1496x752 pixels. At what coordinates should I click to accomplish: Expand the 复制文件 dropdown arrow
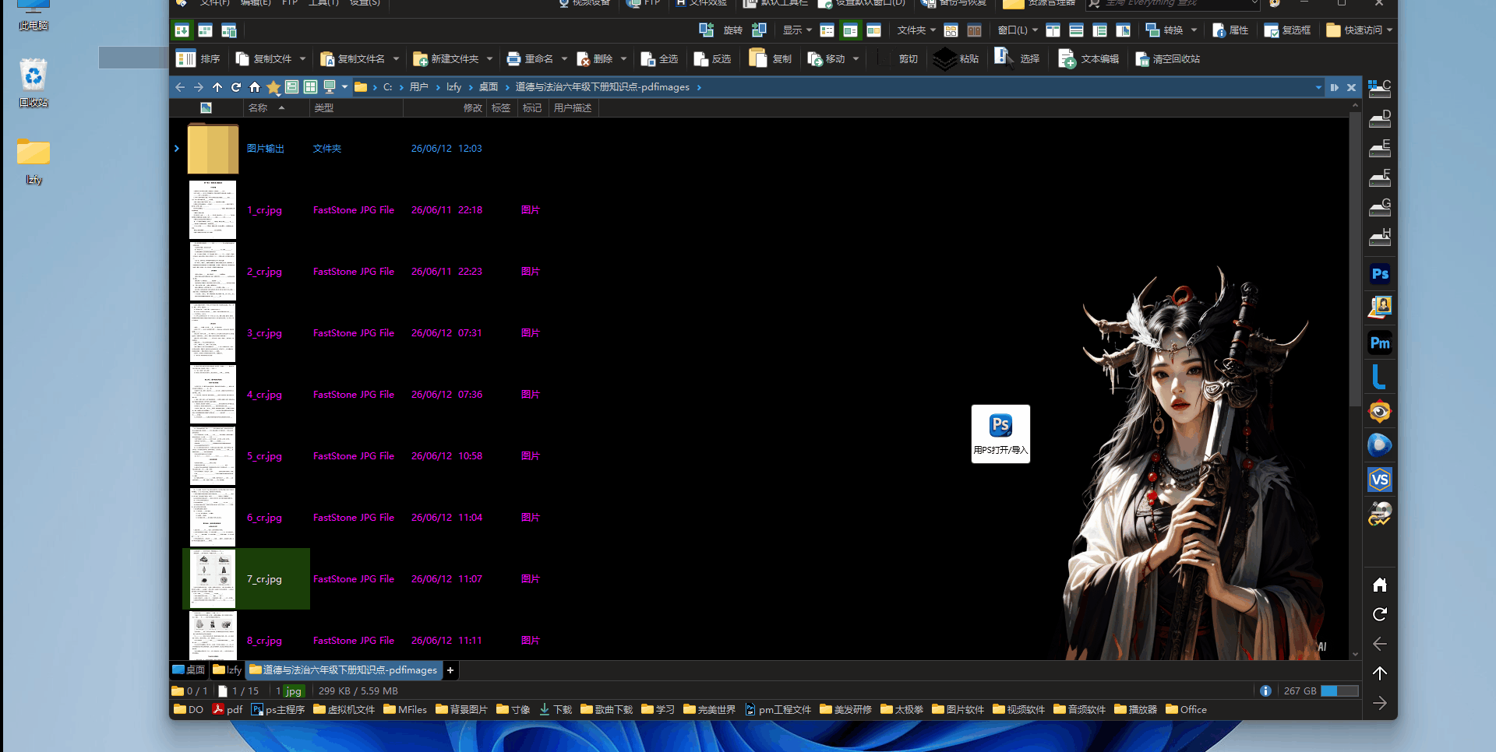click(302, 58)
